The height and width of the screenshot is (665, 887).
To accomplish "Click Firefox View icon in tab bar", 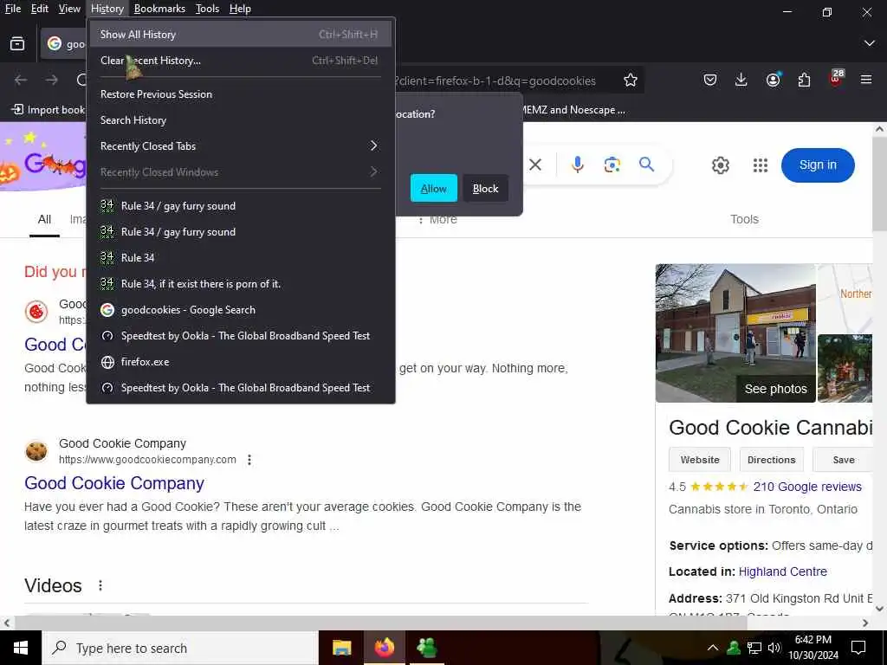I will (17, 43).
